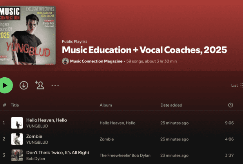The image size is (243, 164).
Task: Select Don't Think Twice, It's All Right
Action: [58, 153]
